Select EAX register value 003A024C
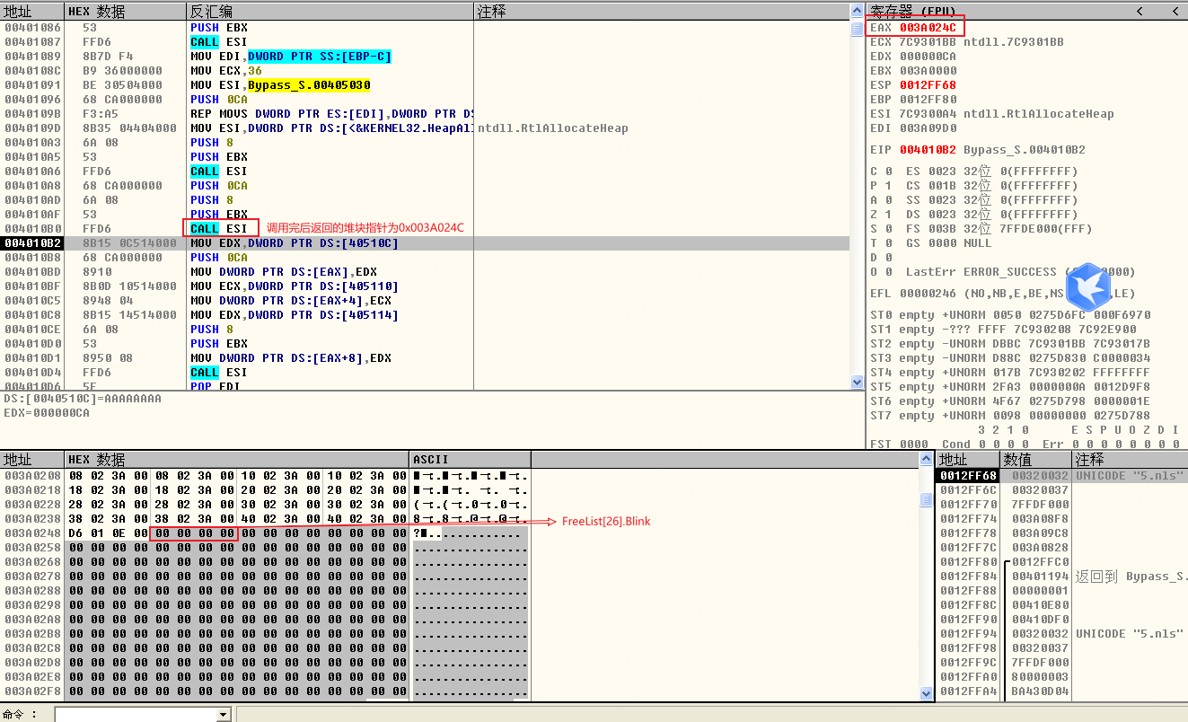This screenshot has height=722, width=1188. [928, 27]
